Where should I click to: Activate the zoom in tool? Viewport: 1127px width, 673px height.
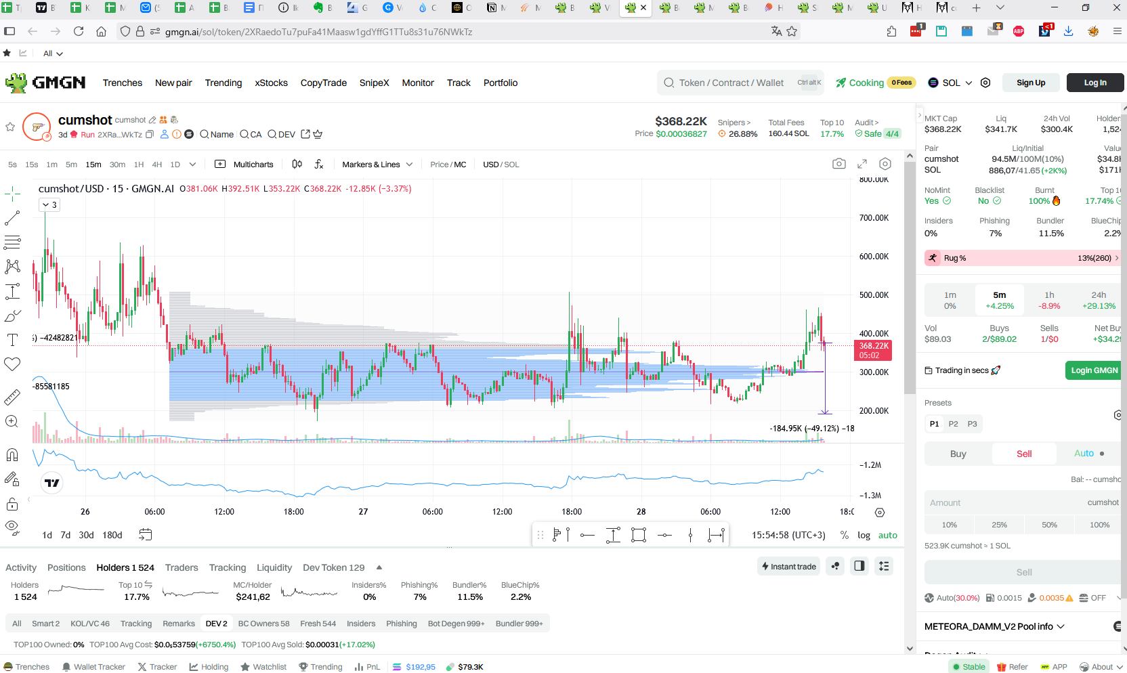12,421
